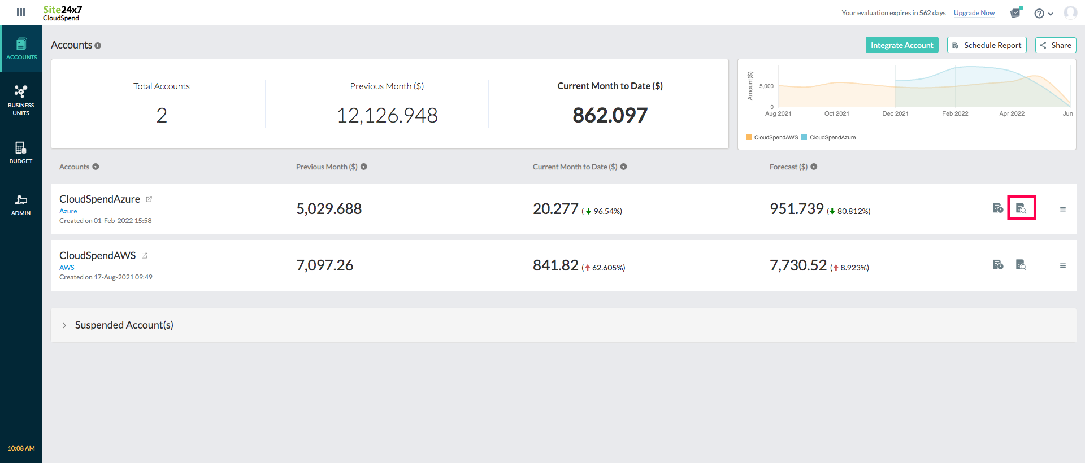The image size is (1085, 463).
Task: Open CloudSpendAzure external link icon
Action: click(x=149, y=199)
